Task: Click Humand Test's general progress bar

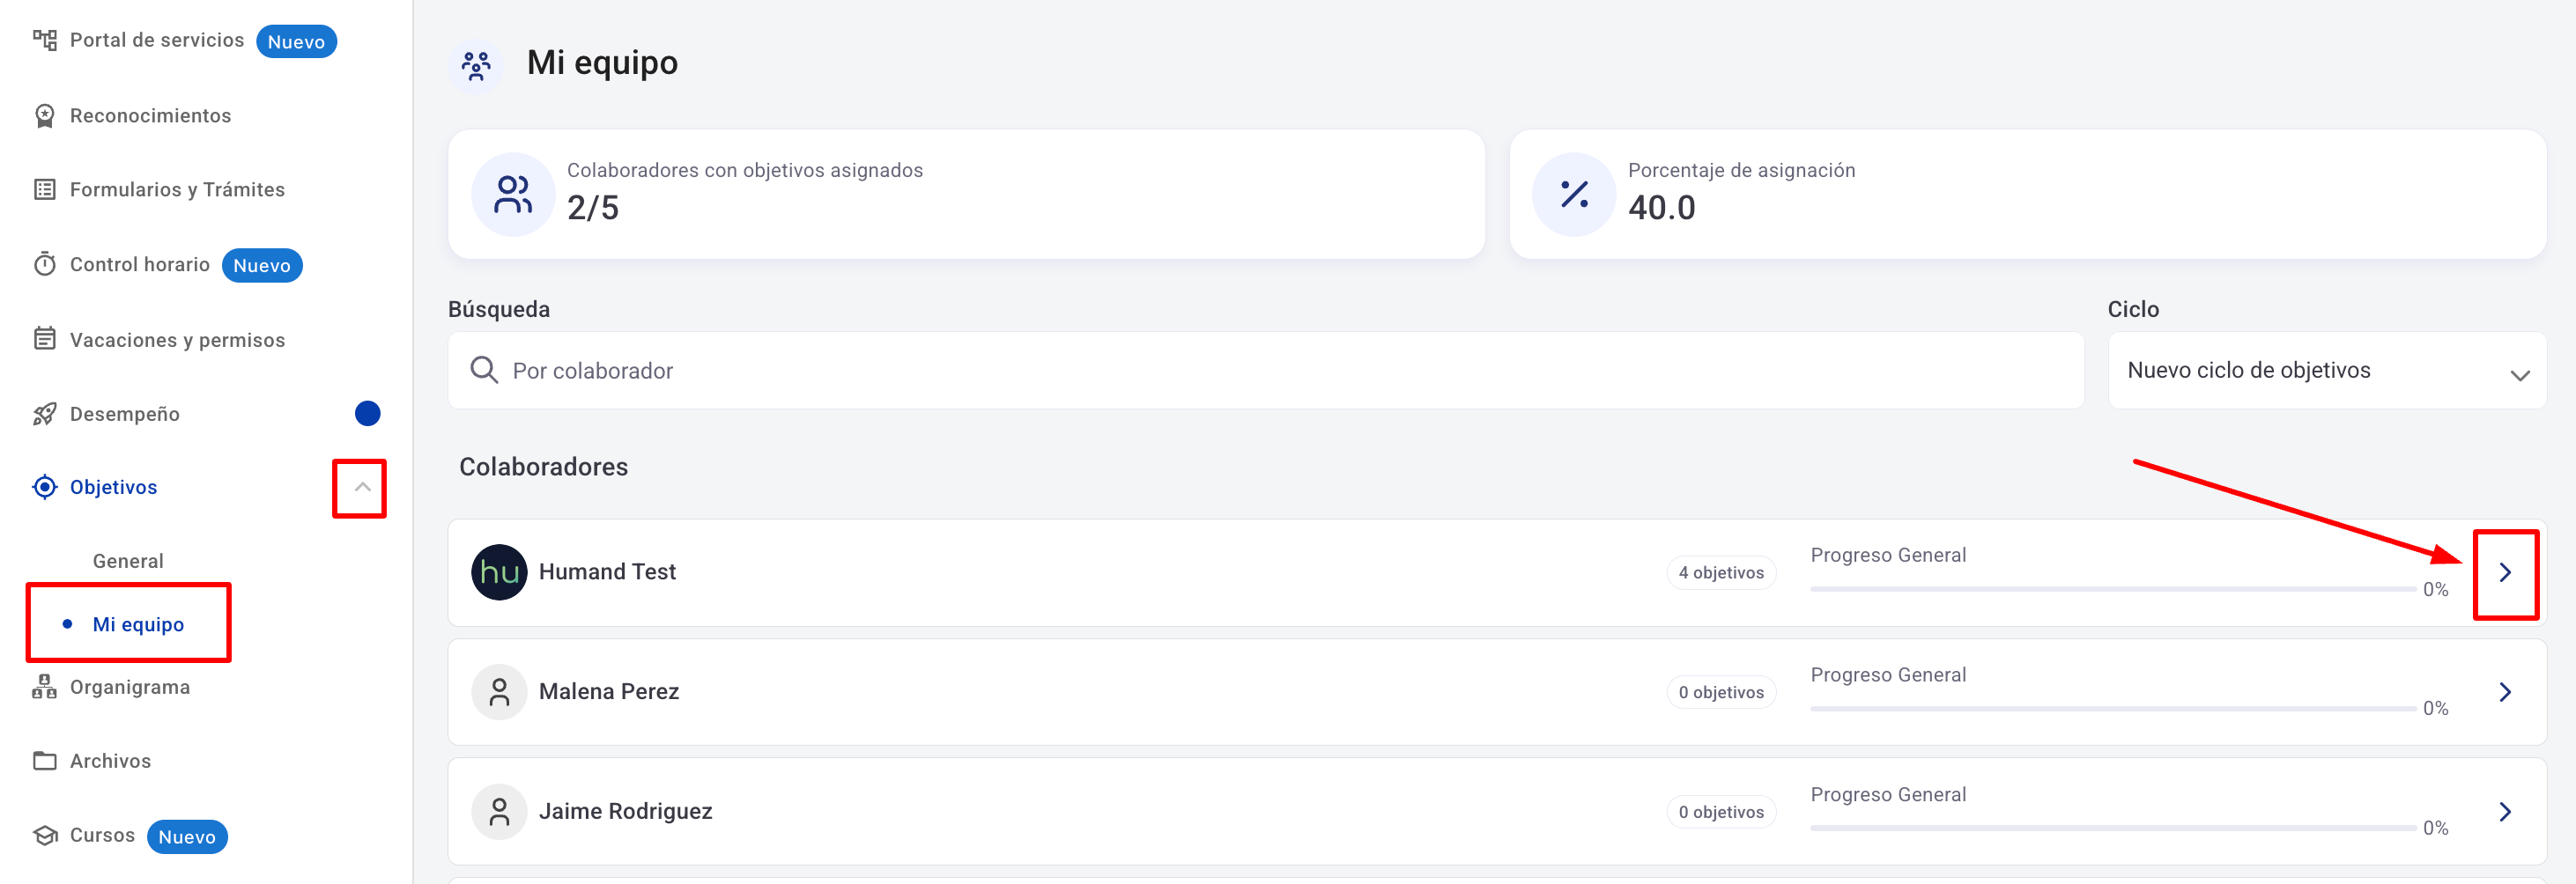Action: pyautogui.click(x=2112, y=589)
